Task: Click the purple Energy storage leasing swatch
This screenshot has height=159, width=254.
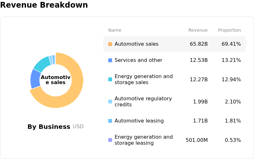Action: [110, 140]
